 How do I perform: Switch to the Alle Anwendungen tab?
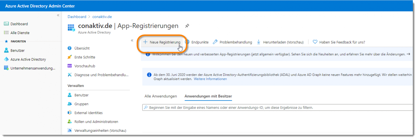coord(160,96)
